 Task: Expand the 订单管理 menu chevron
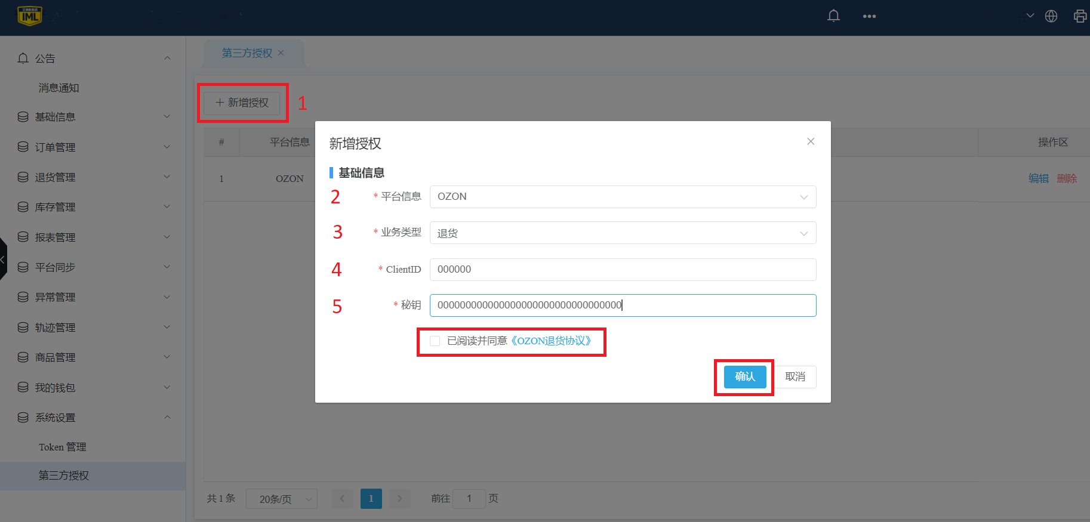click(x=167, y=147)
